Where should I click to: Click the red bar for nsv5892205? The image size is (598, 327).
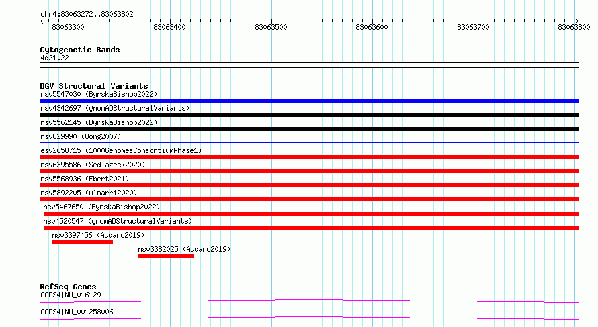309,199
